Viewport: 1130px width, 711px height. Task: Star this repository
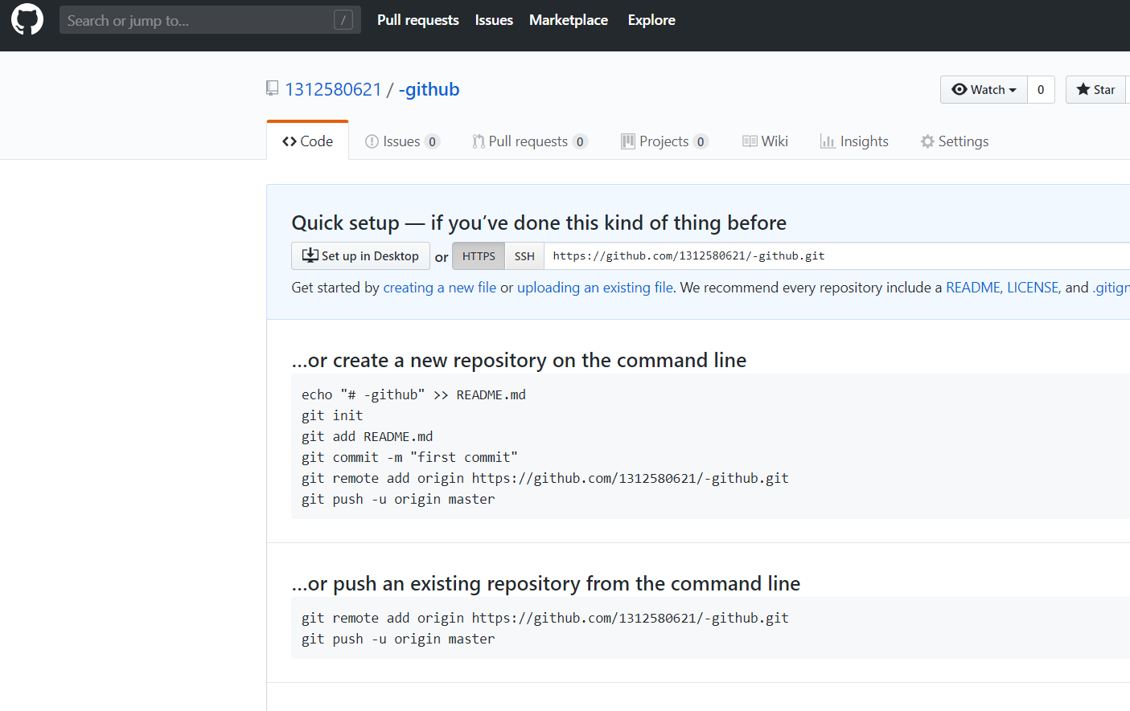(1097, 89)
